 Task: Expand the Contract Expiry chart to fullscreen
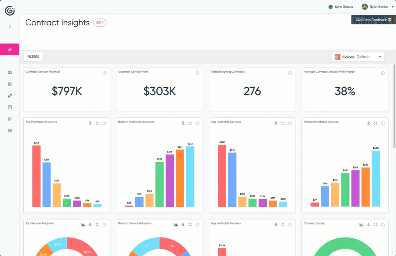pyautogui.click(x=376, y=225)
